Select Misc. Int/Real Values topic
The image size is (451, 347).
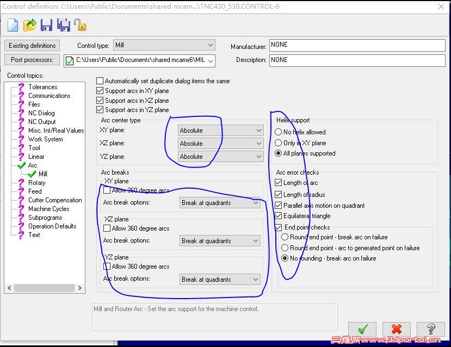56,130
